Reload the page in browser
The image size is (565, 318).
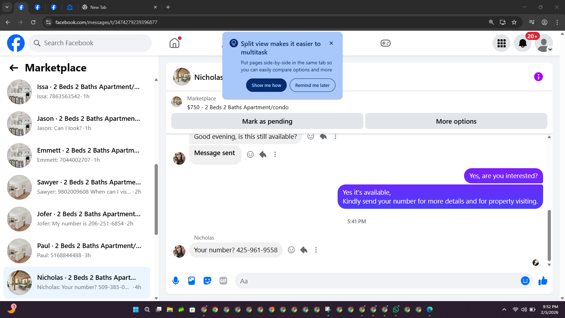(x=33, y=22)
